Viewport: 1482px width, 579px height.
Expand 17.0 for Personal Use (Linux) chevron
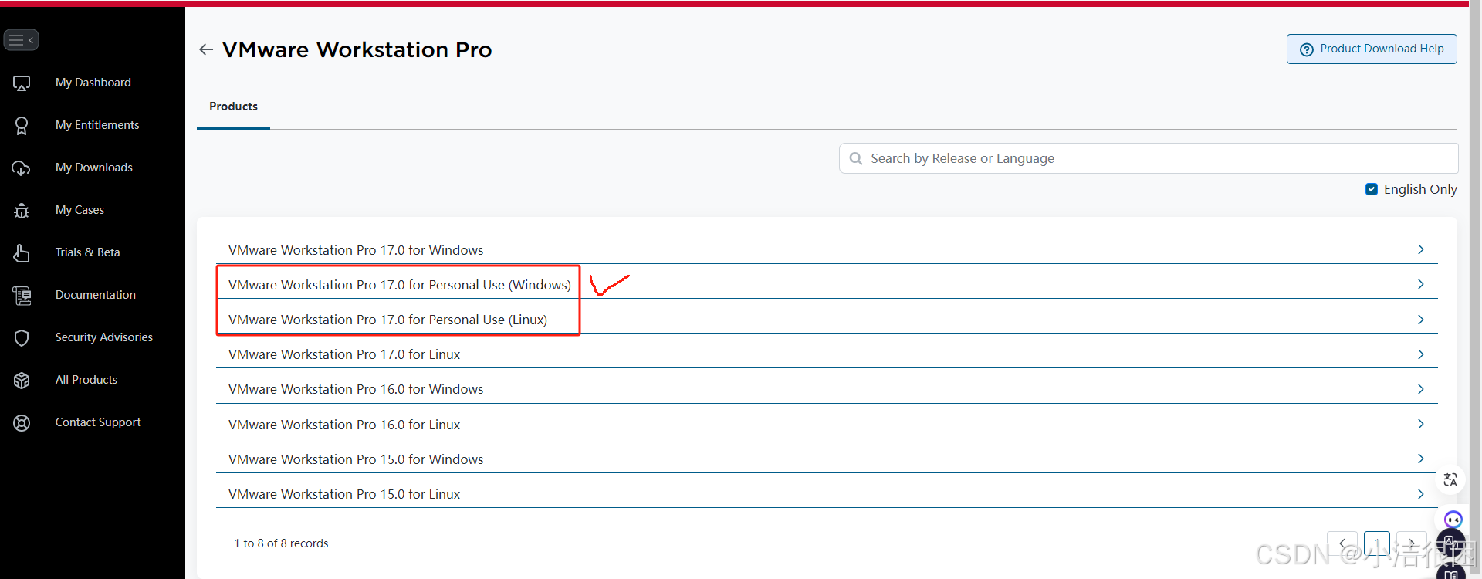pos(1420,320)
